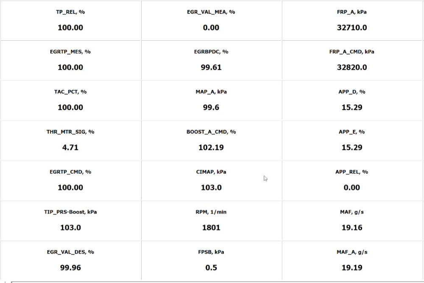Select the EGR_VAL_MEA reading tile
The width and height of the screenshot is (424, 283).
point(211,20)
